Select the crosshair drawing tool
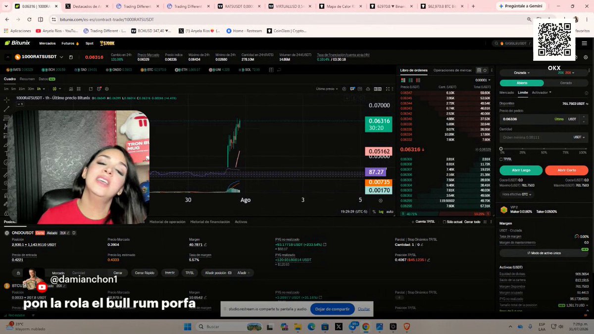 point(6,99)
